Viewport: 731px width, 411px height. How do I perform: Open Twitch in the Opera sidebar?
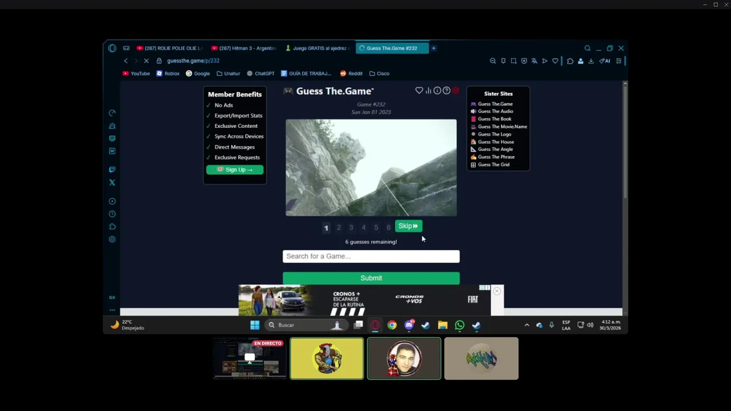tap(112, 170)
